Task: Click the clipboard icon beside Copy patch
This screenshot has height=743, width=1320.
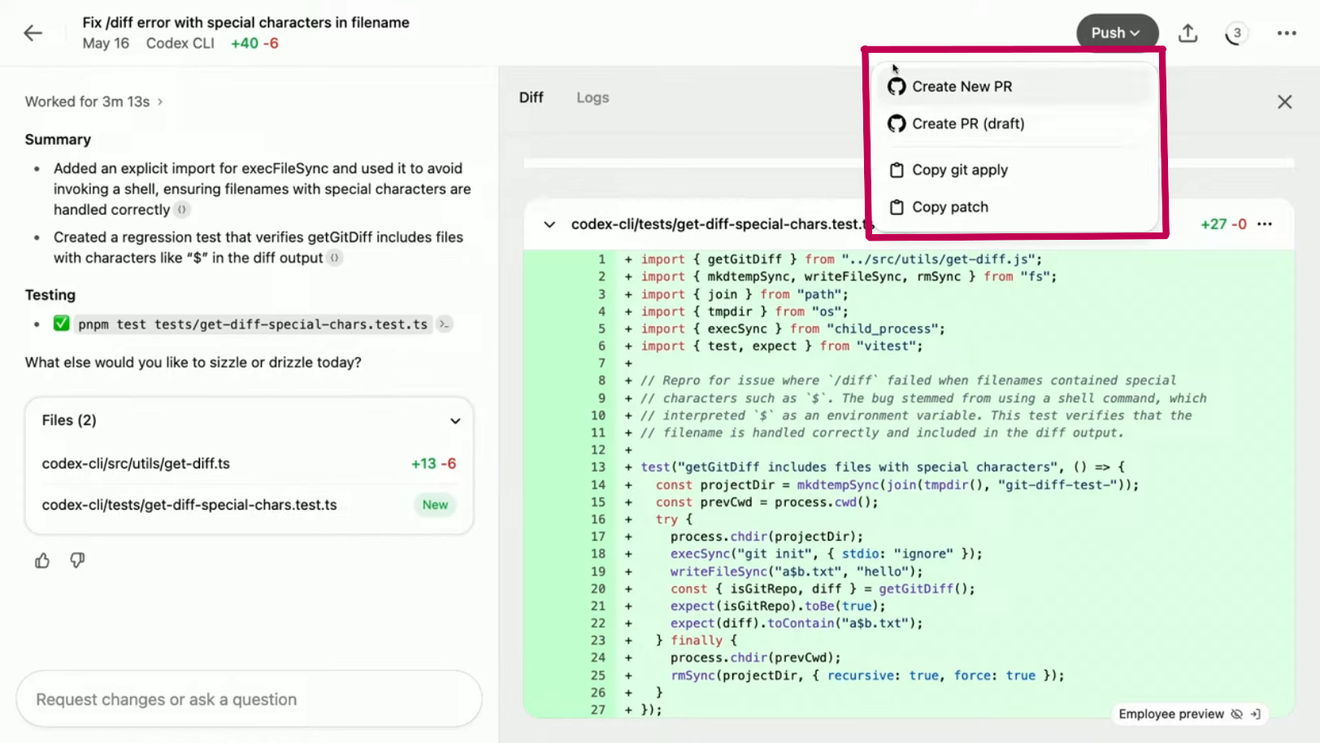Action: point(897,207)
